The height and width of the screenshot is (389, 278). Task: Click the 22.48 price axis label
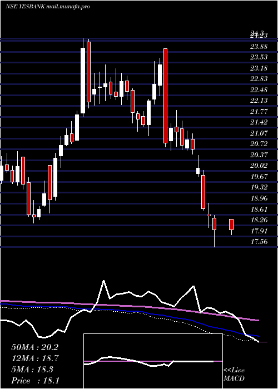[x=259, y=90]
